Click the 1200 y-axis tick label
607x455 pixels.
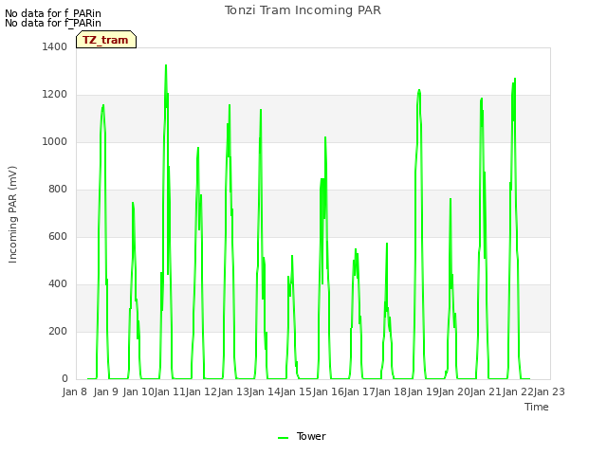pos(55,95)
